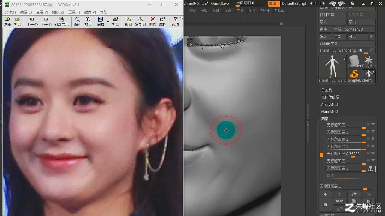Click the curved-arrow layer icon right of the down arrow

(354, 194)
